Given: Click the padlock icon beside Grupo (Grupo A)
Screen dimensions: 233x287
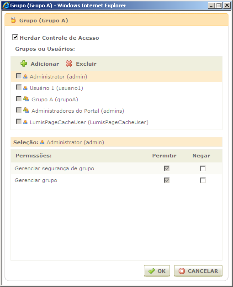Looking at the screenshot, I should (13, 20).
